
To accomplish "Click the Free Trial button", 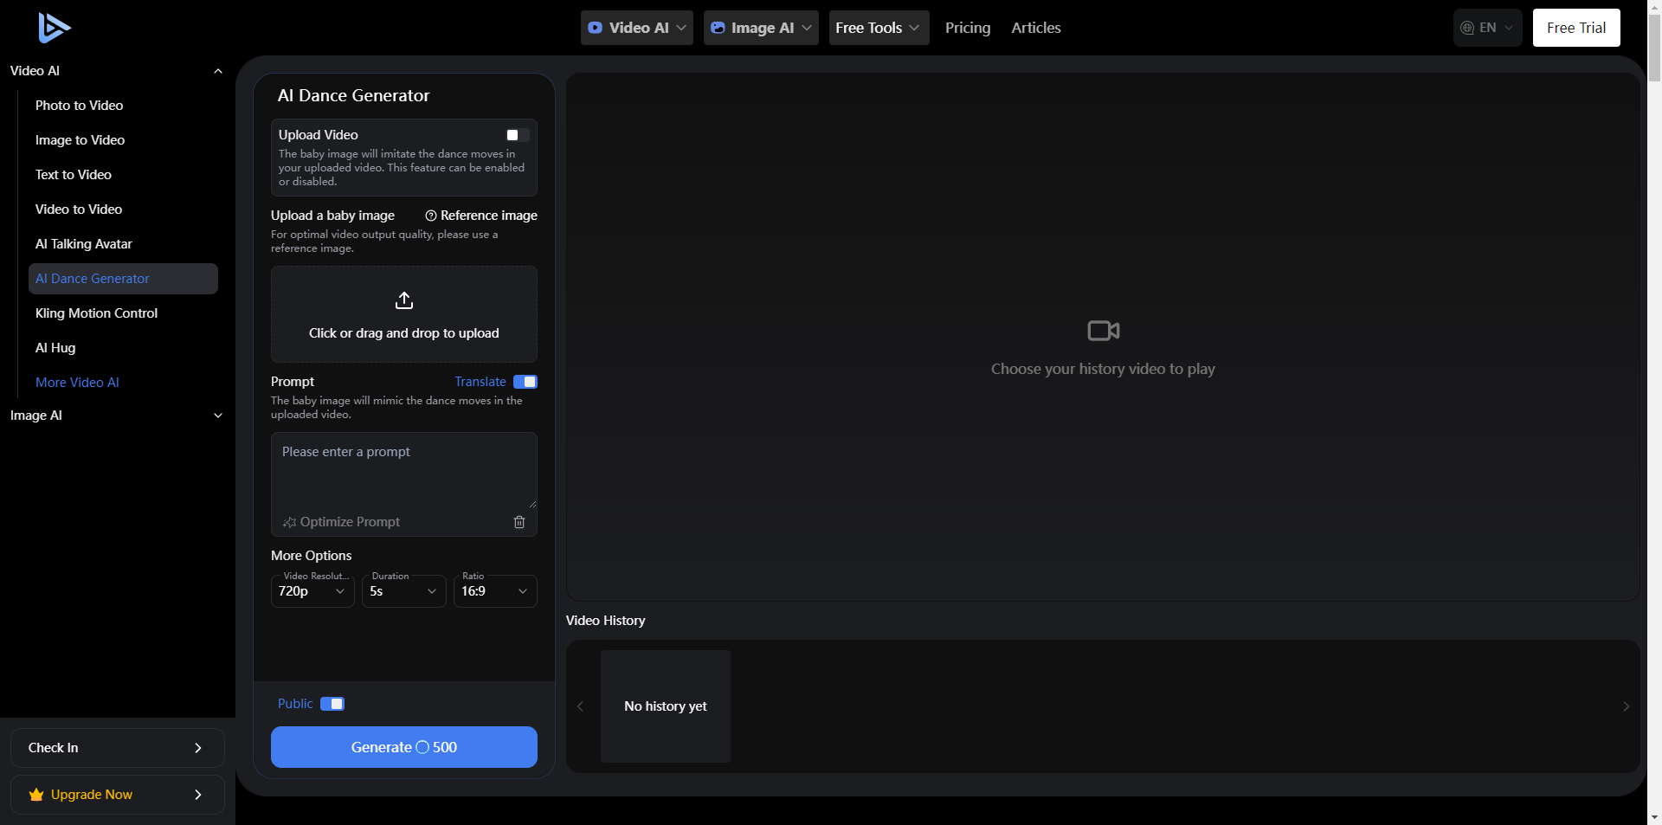I will (x=1575, y=27).
